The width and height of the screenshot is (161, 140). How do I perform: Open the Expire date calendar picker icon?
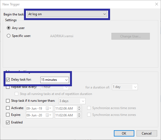coord(48,115)
